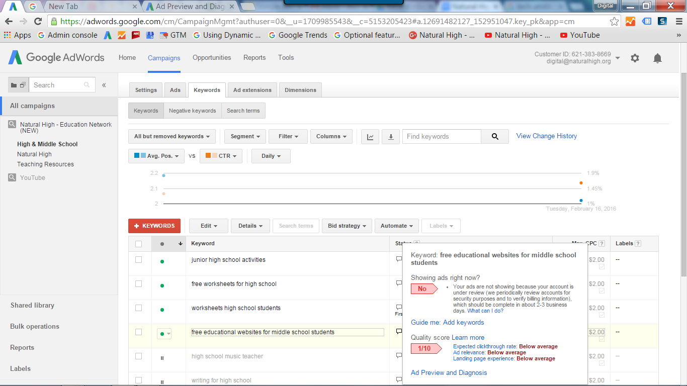This screenshot has height=386, width=687.
Task: Click Guide me: Add keywords link
Action: coord(448,322)
